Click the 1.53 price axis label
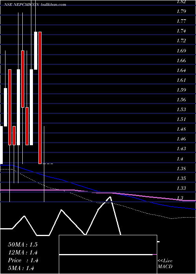The height and width of the screenshot is (274, 196). pyautogui.click(x=181, y=110)
